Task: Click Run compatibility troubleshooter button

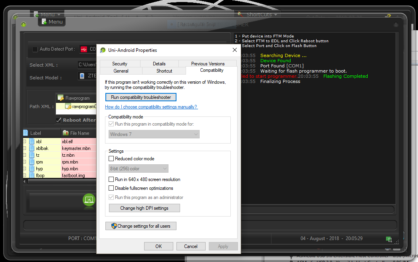Action: (x=141, y=97)
